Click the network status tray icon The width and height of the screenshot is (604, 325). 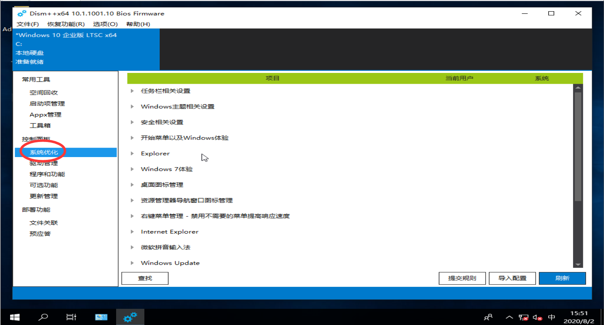[x=523, y=318]
